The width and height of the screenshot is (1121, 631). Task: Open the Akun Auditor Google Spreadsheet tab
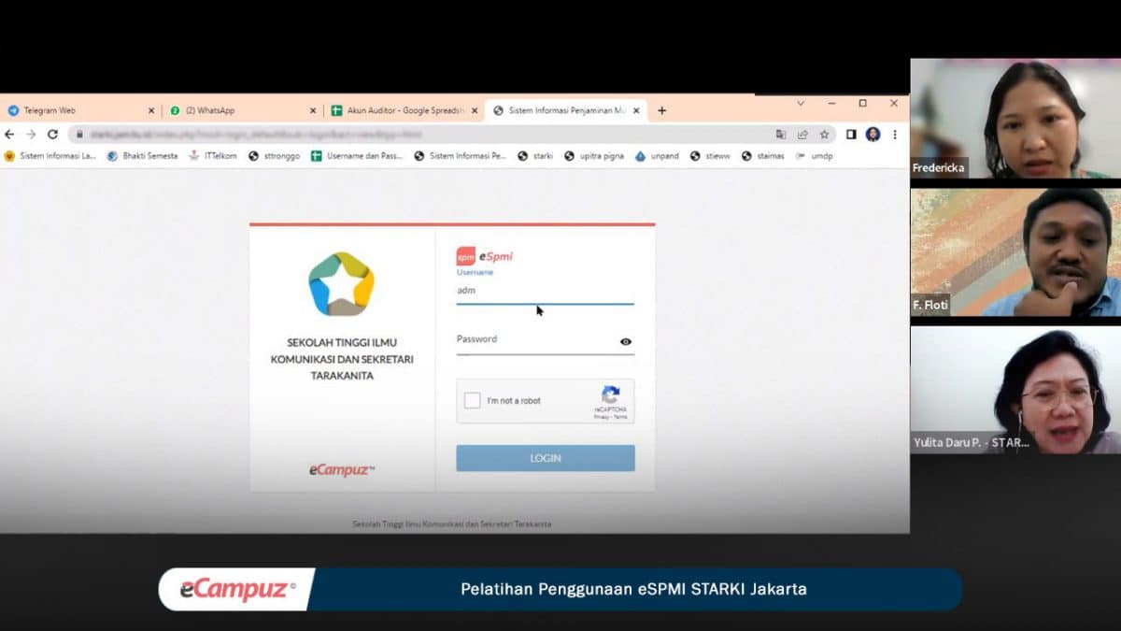404,110
